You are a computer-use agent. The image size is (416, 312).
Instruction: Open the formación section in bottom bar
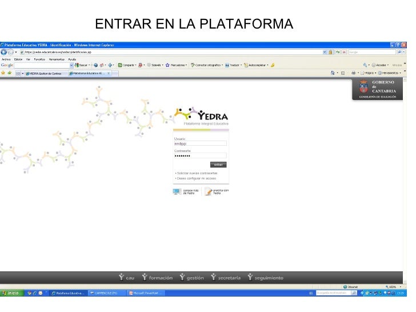(157, 278)
